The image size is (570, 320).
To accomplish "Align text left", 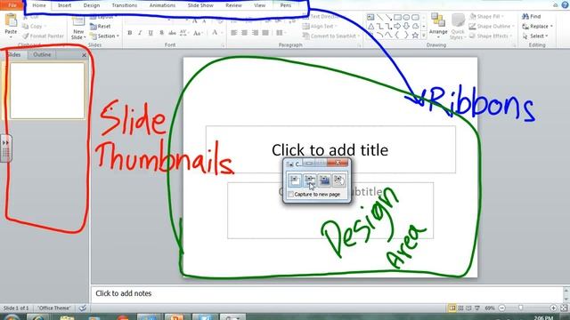I will [x=233, y=33].
